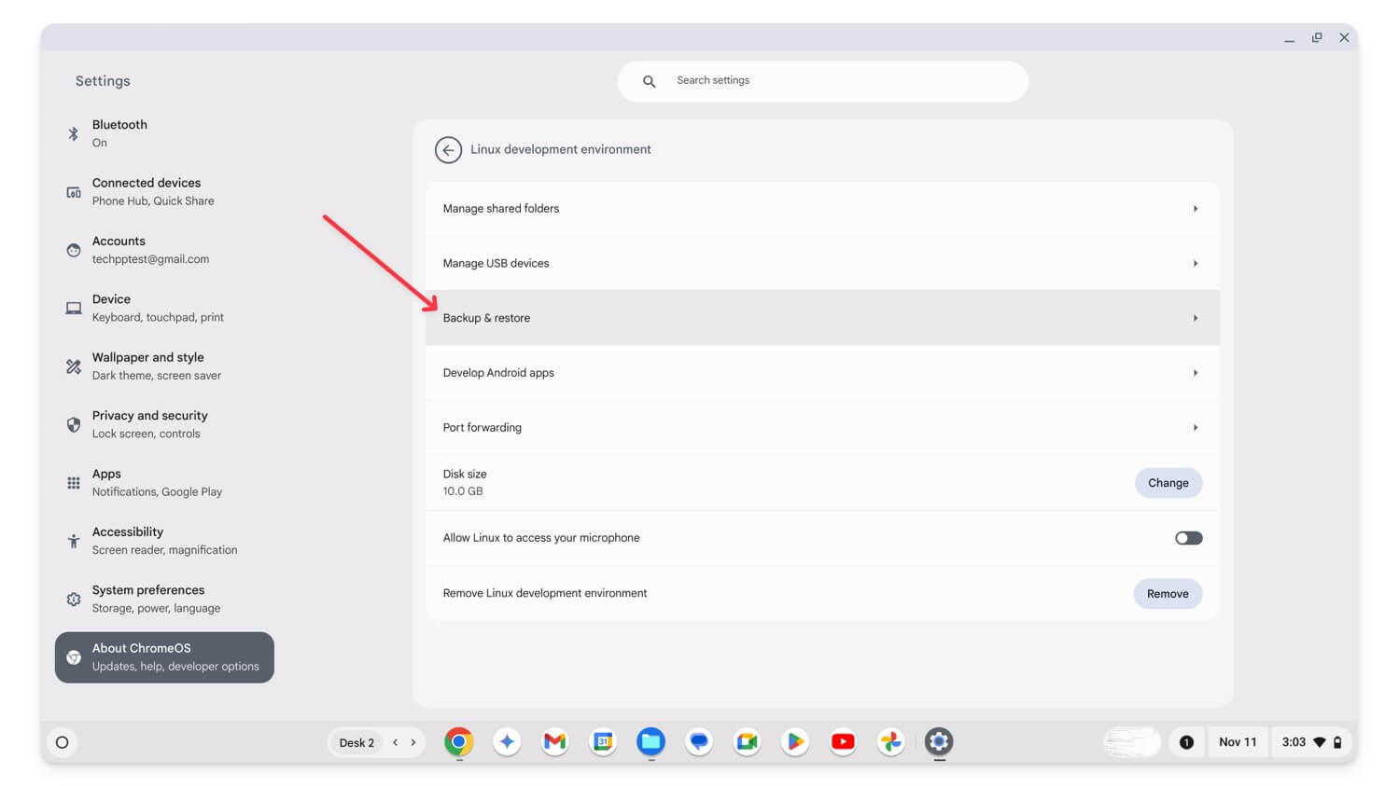Open the Manage USB devices row
This screenshot has height=786, width=1399.
pos(822,264)
